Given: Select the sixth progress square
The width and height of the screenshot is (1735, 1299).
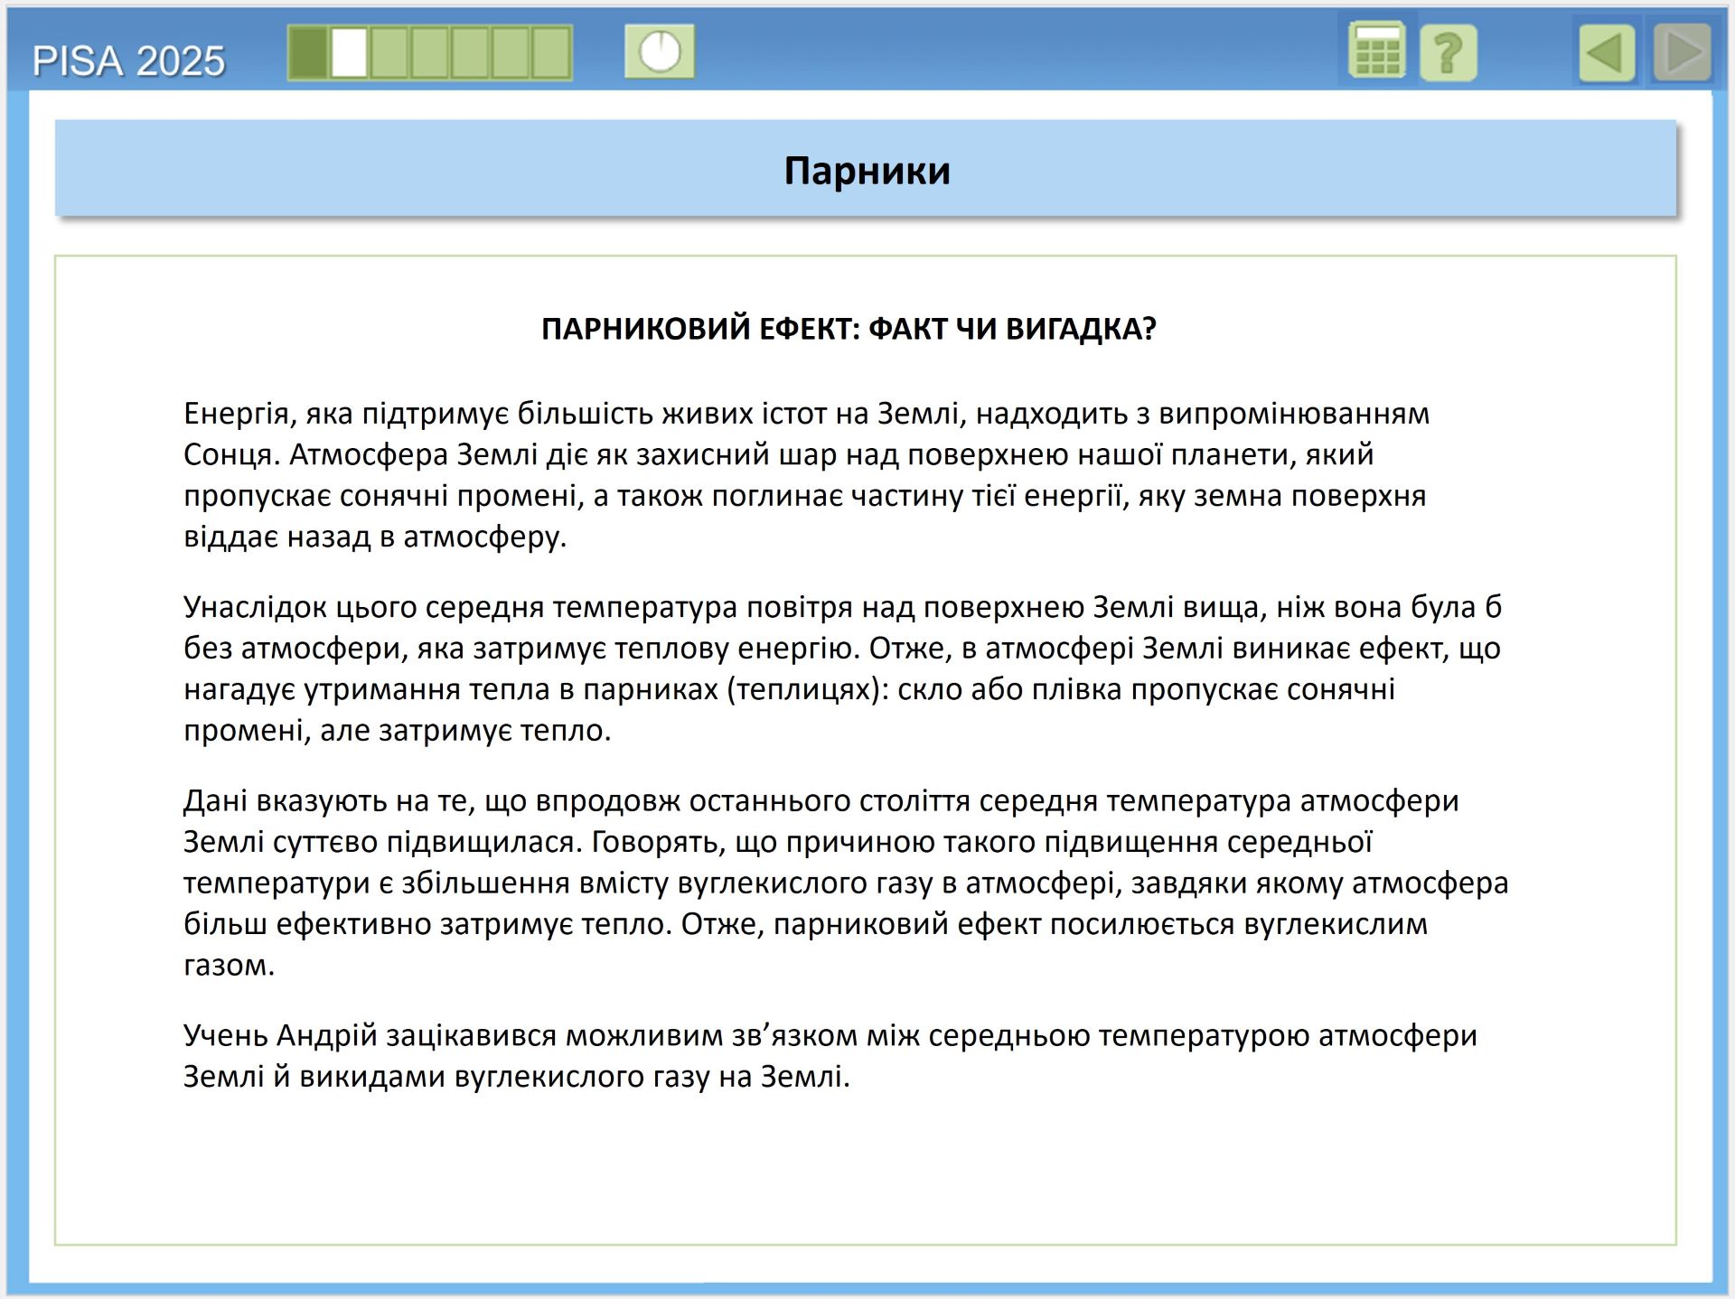Looking at the screenshot, I should [511, 52].
